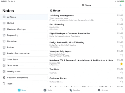The height and width of the screenshot is (93, 125).
Task: Click the notebook icon beside Product Documentation
Action: tap(4, 53)
